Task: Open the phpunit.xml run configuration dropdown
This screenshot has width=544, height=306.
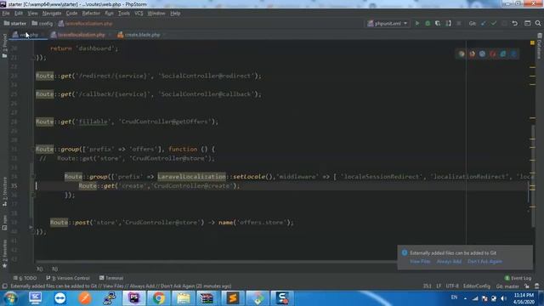Action: (x=388, y=23)
